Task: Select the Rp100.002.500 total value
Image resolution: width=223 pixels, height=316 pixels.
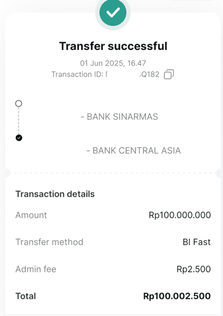Action: point(177,296)
